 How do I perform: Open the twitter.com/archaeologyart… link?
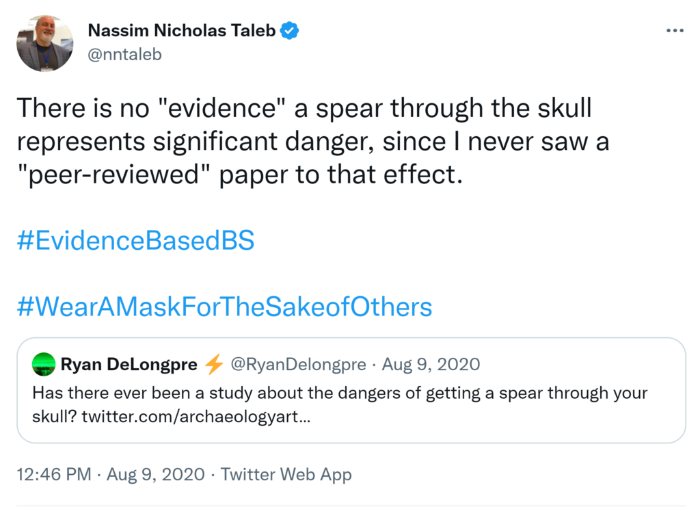(196, 416)
